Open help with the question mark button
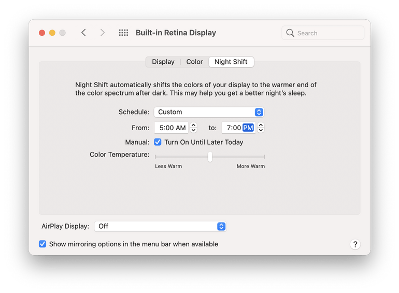Image resolution: width=399 pixels, height=293 pixels. [355, 244]
